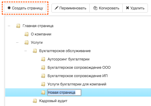The height and width of the screenshot is (106, 151).
Task: Click the folder icon of the new page row
Action: pos(43,92)
